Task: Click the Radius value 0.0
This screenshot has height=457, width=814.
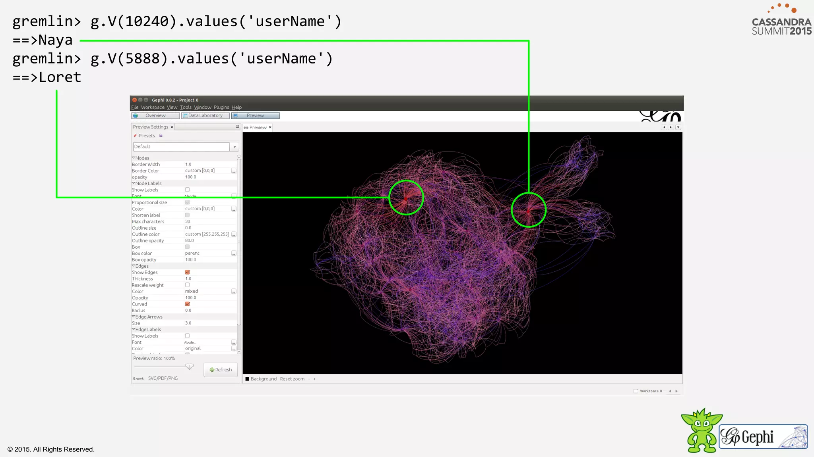Action: (x=188, y=311)
